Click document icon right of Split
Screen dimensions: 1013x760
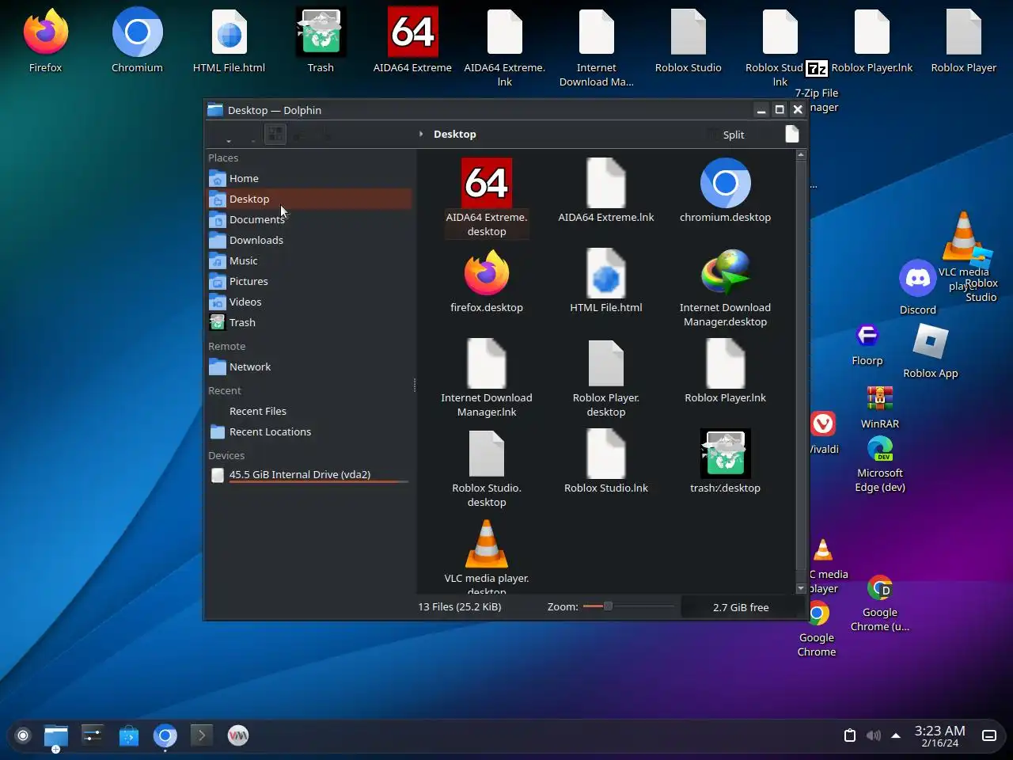pyautogui.click(x=792, y=134)
